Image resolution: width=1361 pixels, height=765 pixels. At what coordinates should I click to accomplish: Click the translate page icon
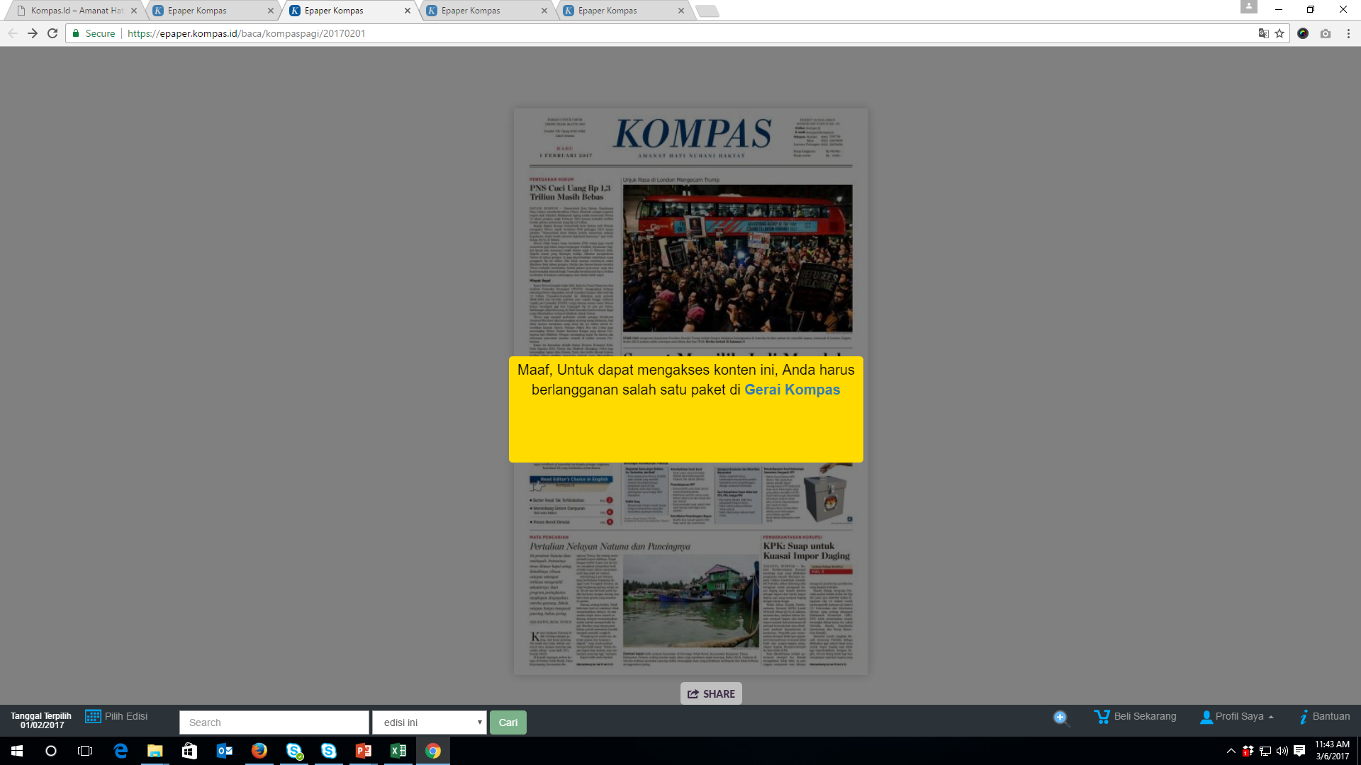point(1263,33)
